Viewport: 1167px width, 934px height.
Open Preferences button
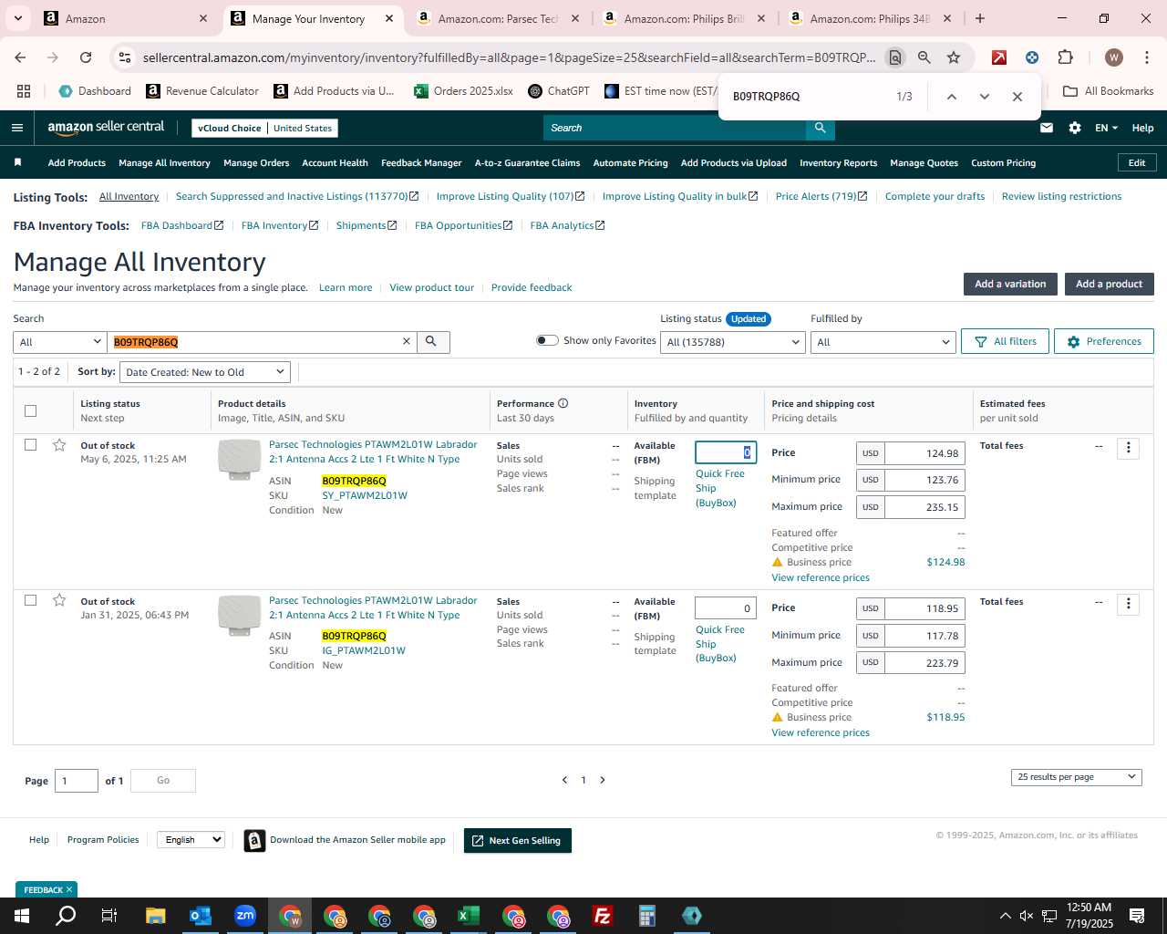[x=1103, y=341]
